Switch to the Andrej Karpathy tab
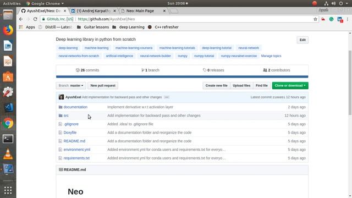The image size is (352, 198). pos(94,11)
